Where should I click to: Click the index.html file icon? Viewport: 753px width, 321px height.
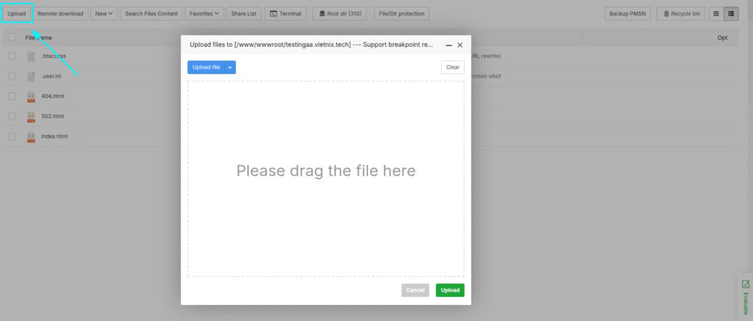(x=32, y=137)
